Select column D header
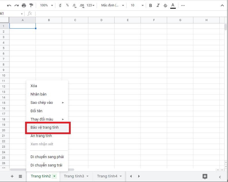The height and width of the screenshot is (182, 228). pos(101,20)
